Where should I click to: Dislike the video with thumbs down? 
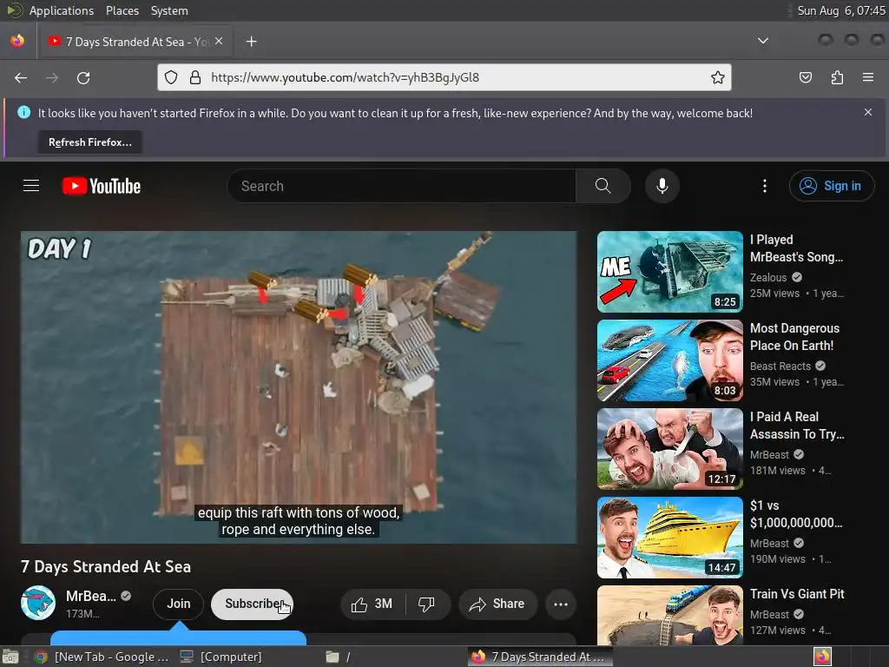tap(427, 604)
